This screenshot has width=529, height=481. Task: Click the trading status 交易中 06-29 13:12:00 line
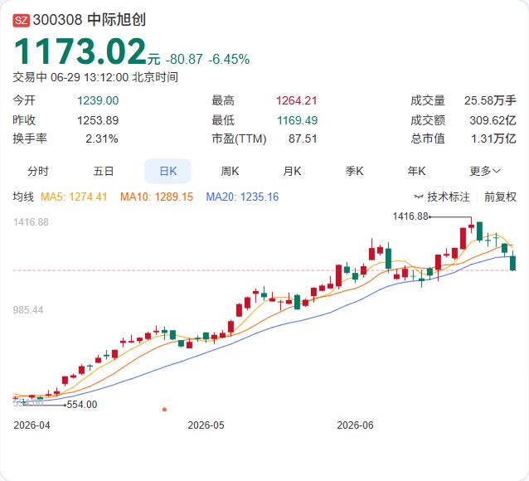(x=95, y=77)
